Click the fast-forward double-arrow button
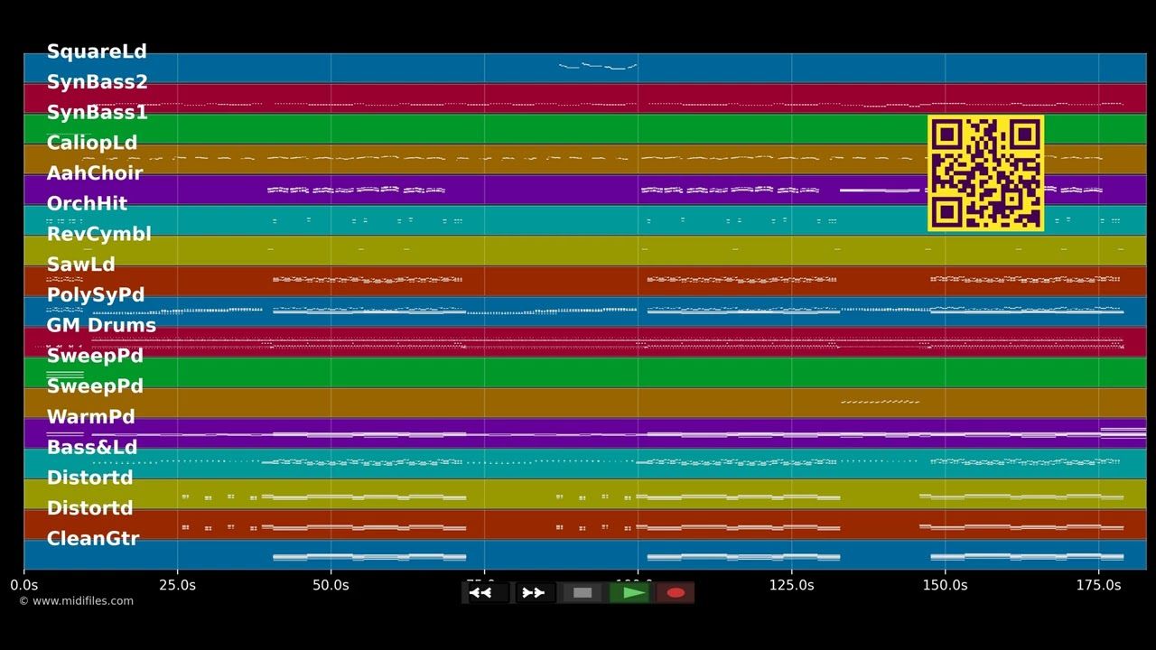 pos(534,593)
